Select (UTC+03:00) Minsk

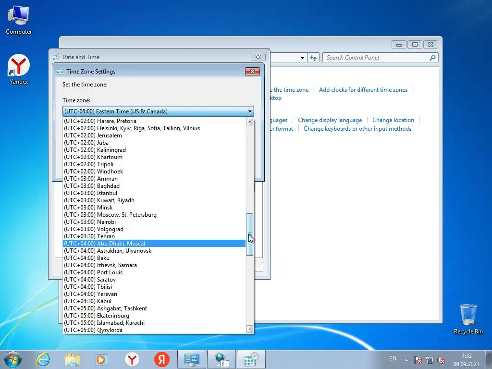tap(154, 208)
